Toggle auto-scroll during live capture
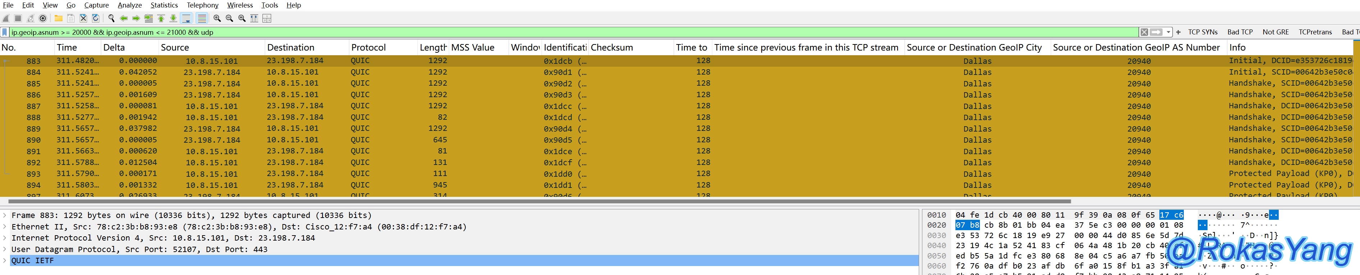 coord(186,18)
